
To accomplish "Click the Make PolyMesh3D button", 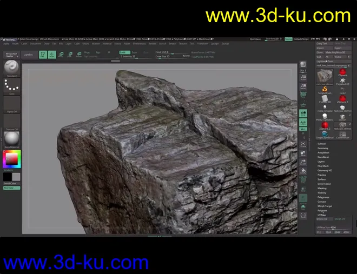I will (338, 52).
